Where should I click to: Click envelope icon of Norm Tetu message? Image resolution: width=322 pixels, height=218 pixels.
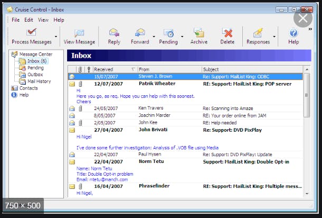72,162
